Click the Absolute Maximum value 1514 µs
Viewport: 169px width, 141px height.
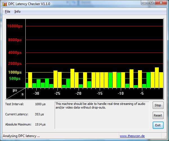point(40,124)
